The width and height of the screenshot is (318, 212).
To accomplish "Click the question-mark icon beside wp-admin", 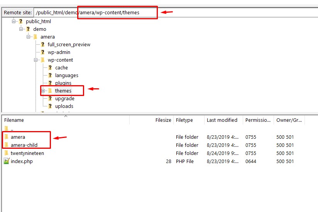I will (x=42, y=52).
